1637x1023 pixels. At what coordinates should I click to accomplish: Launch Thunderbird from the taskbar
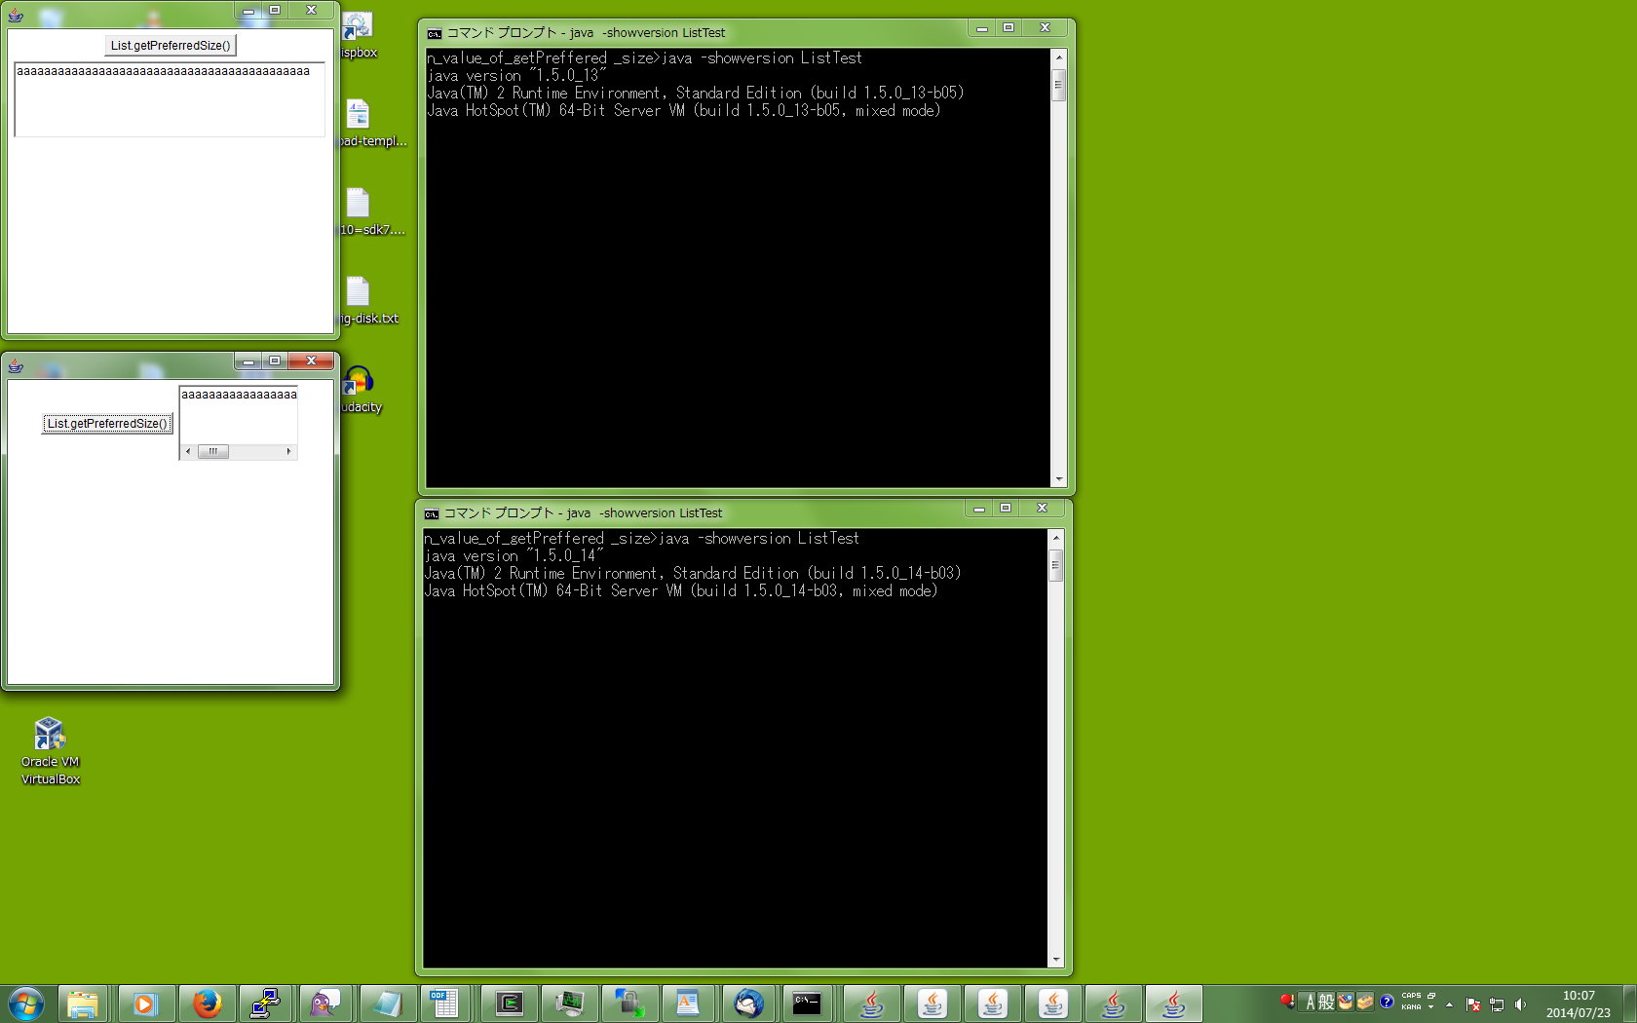[x=748, y=1003]
